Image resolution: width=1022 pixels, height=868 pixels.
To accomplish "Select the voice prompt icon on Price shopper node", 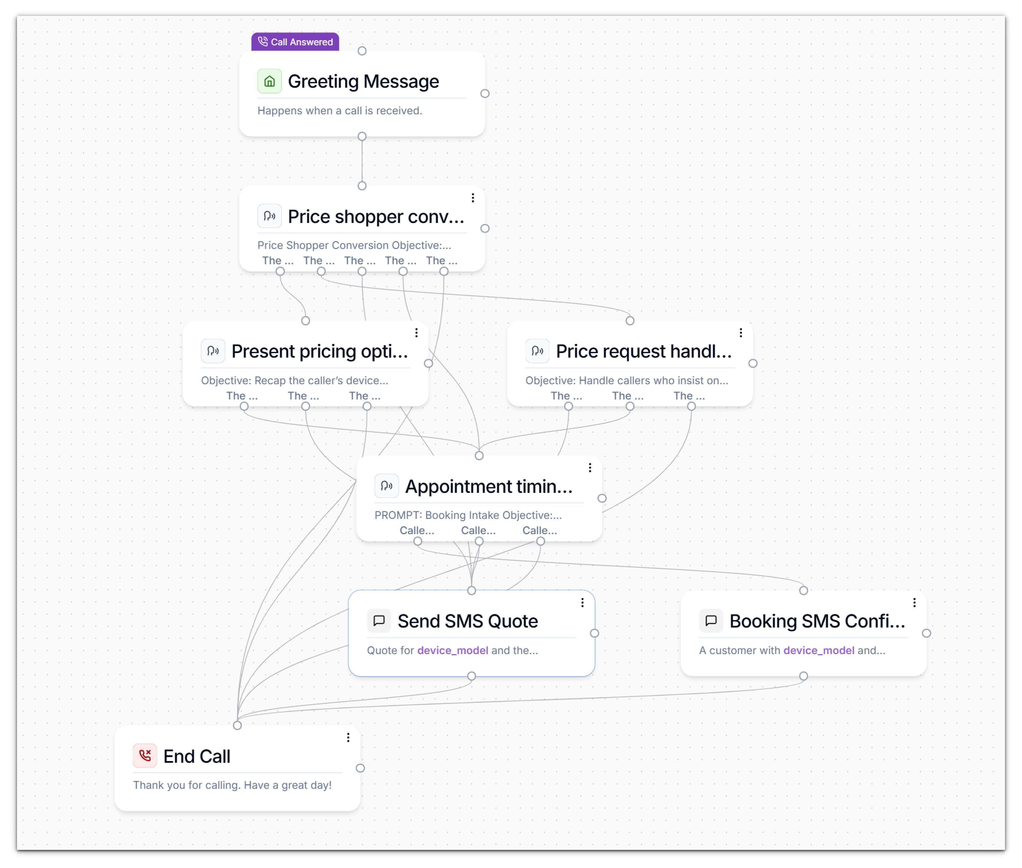I will [270, 216].
